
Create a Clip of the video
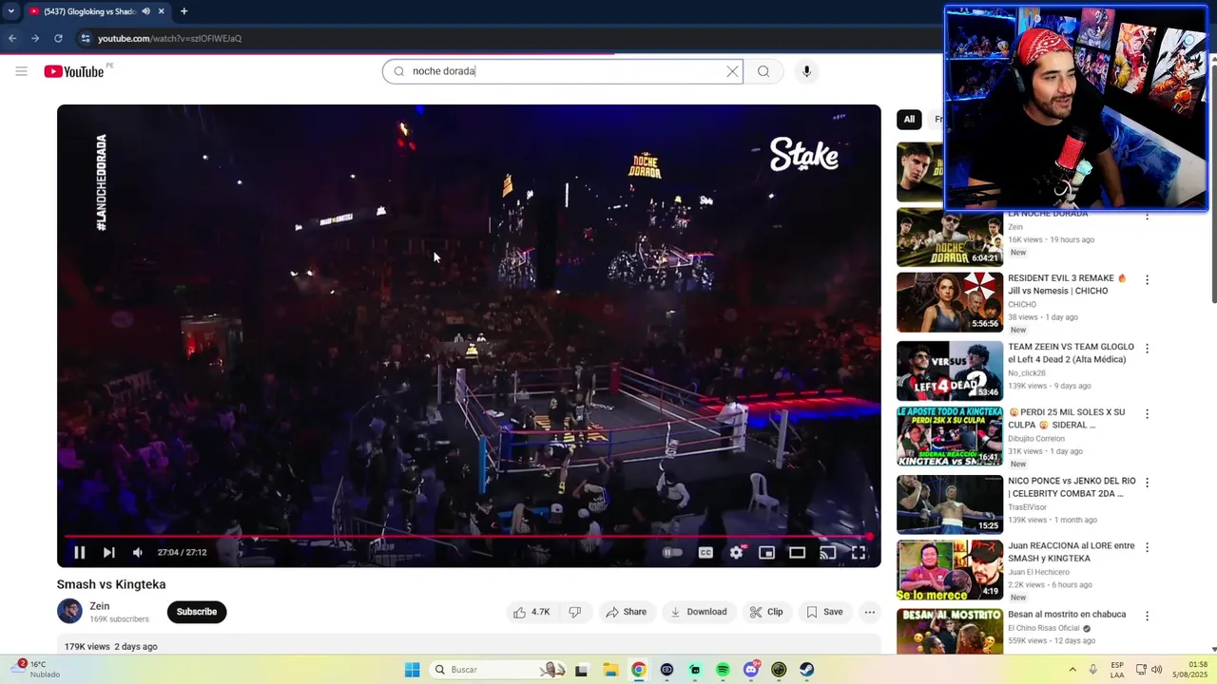pyautogui.click(x=766, y=612)
